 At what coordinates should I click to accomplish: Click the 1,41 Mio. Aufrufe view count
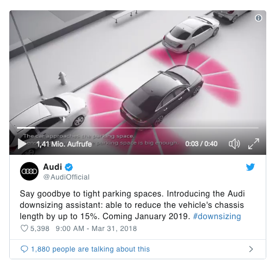(x=64, y=144)
